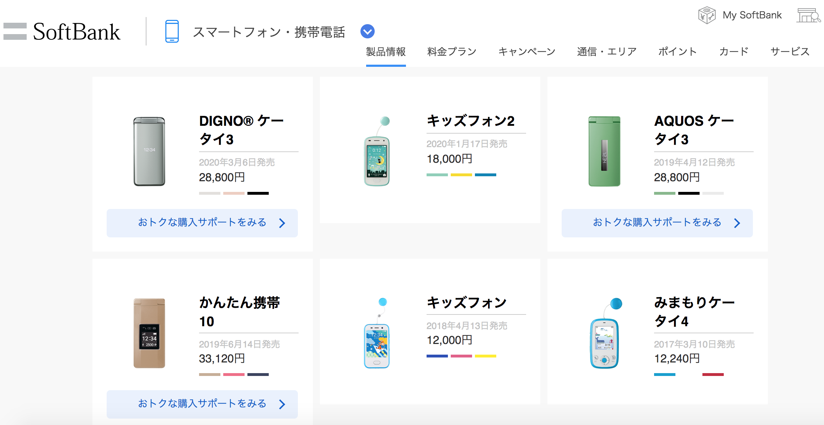Viewport: 824px width, 425px height.
Task: Go to the キャンペーン menu item
Action: click(527, 52)
